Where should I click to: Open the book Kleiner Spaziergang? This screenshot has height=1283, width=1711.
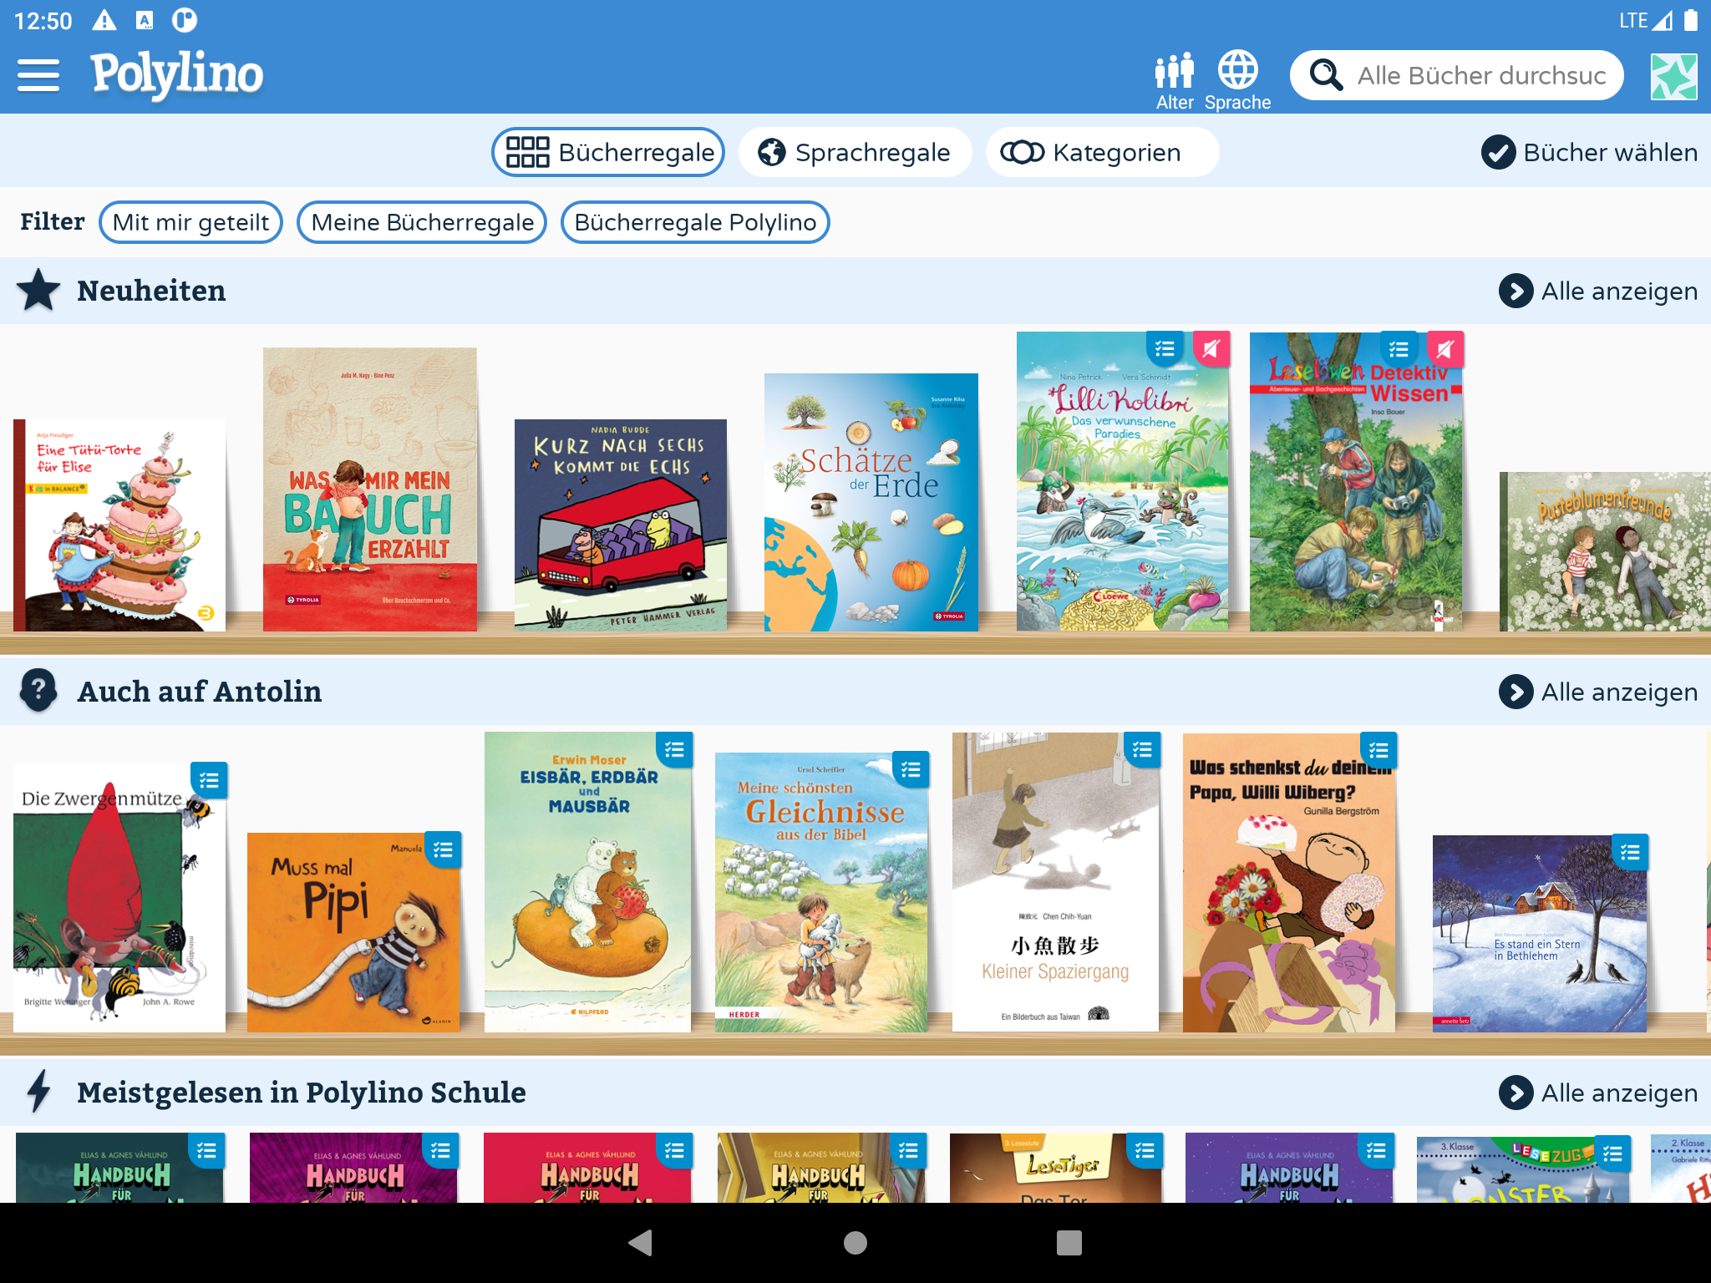[1055, 883]
